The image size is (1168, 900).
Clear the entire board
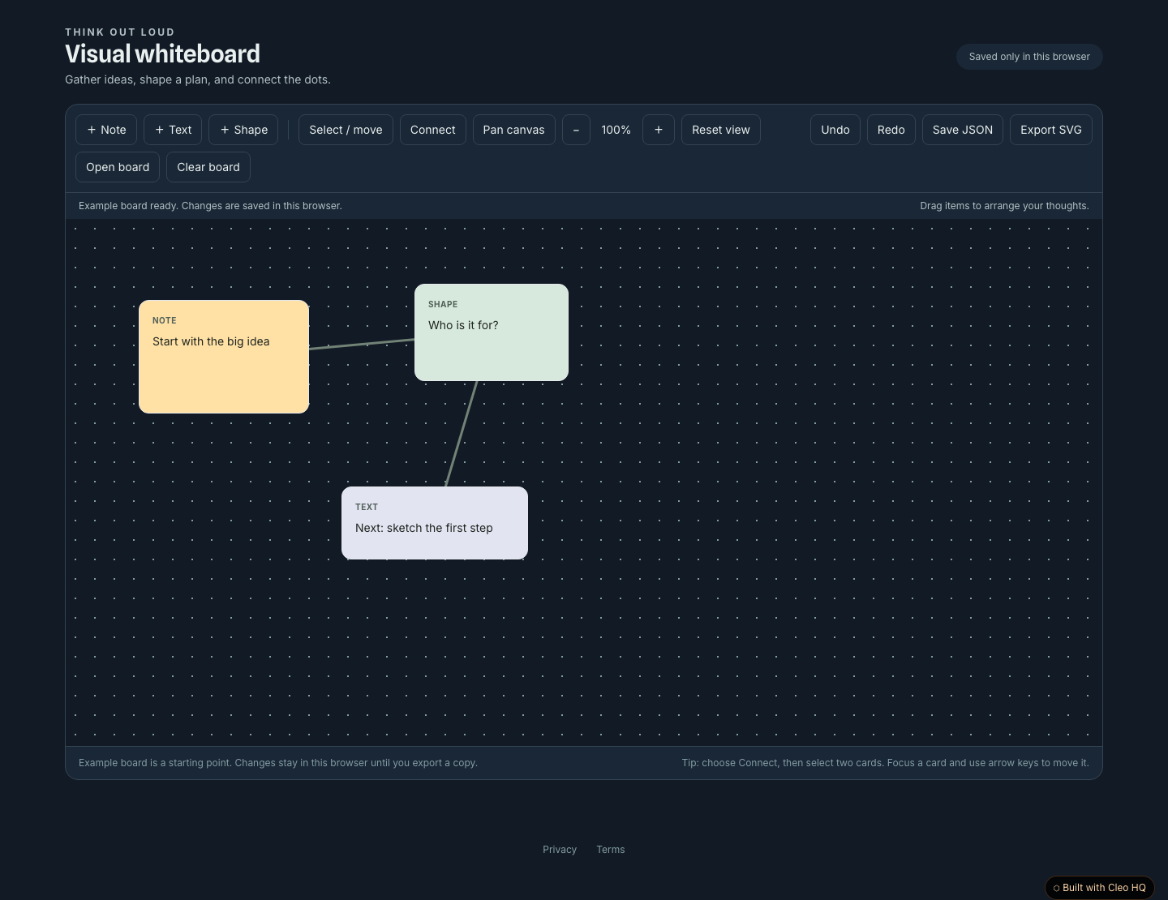[208, 167]
